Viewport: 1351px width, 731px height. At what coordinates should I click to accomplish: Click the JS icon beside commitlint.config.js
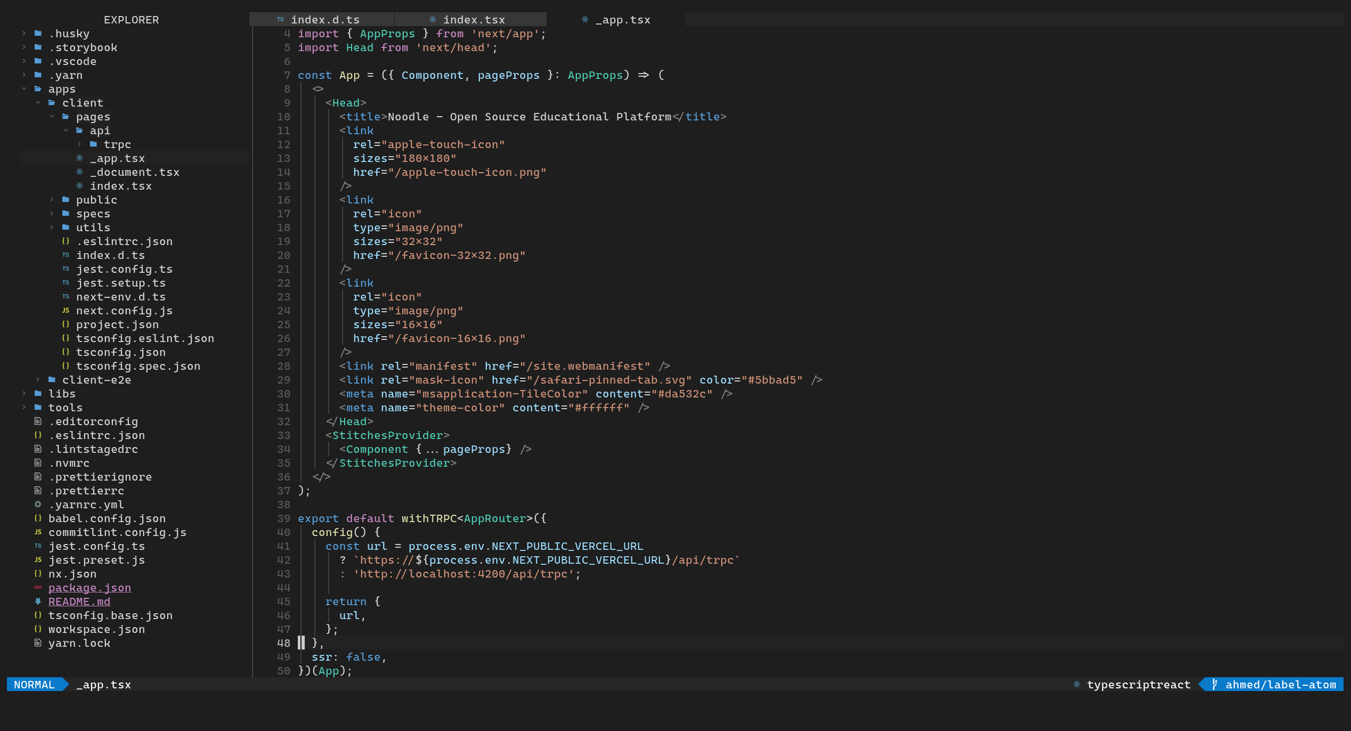(38, 532)
